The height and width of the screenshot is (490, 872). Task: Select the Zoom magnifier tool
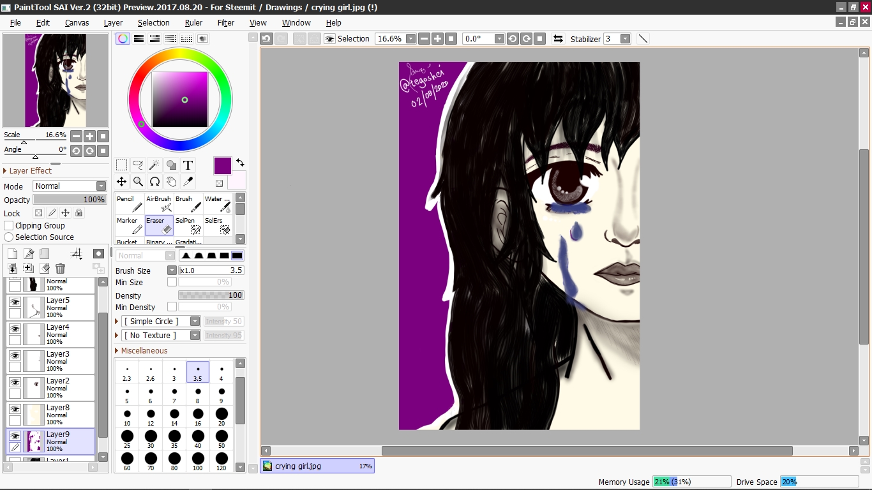pos(138,182)
